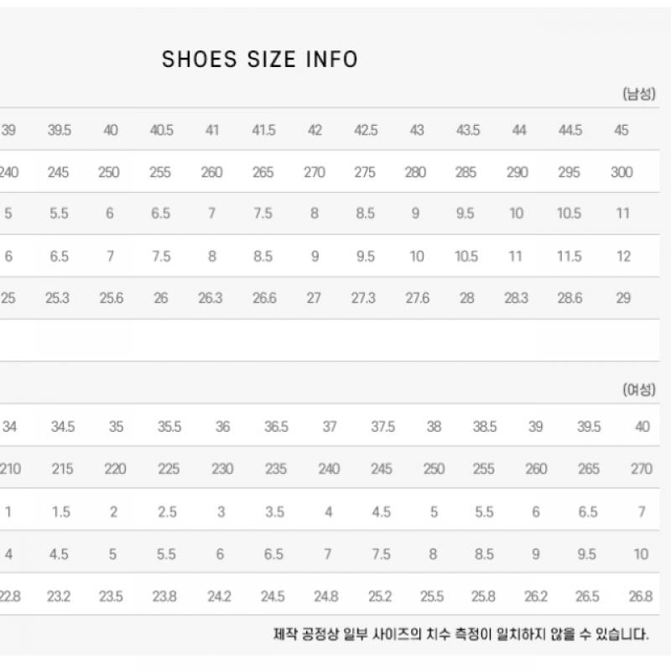
Task: Select the 26.8 cm cell
Action: pyautogui.click(x=640, y=597)
